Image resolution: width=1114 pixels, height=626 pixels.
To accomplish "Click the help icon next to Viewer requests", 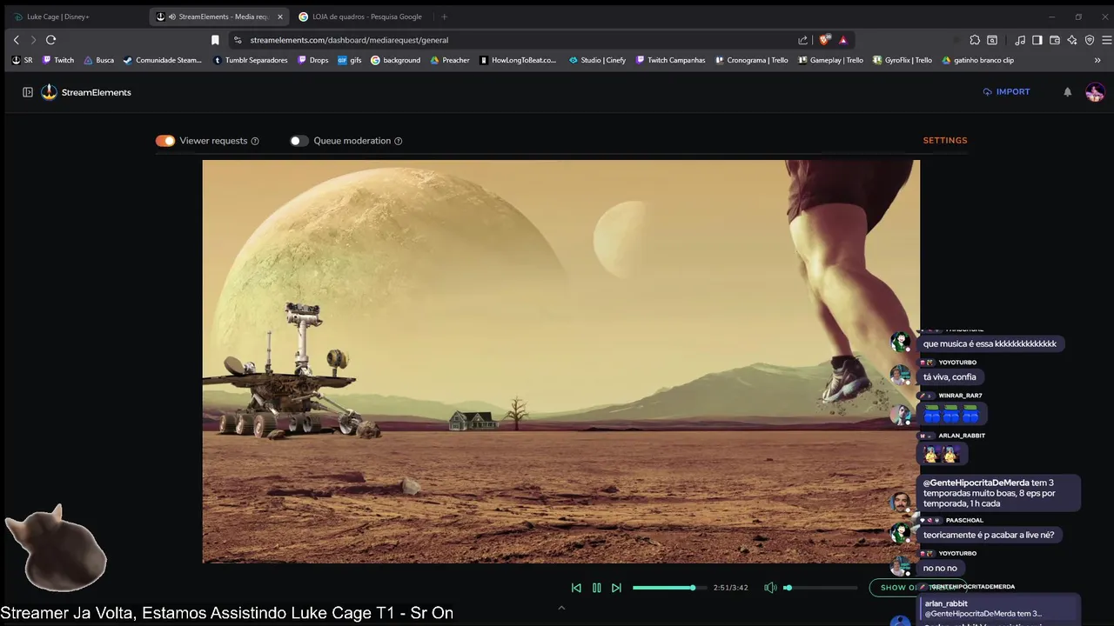I will (255, 141).
